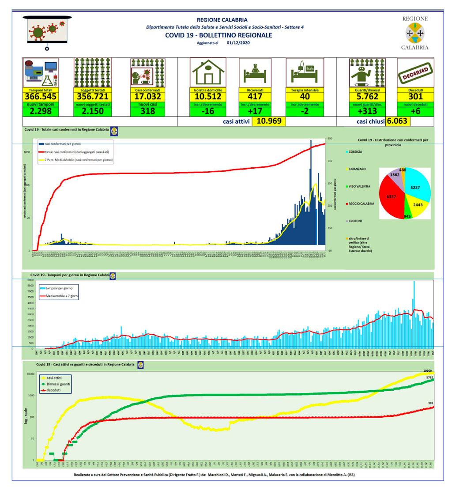Click the CROTONE legend entry
452x487 pixels.
coord(354,221)
